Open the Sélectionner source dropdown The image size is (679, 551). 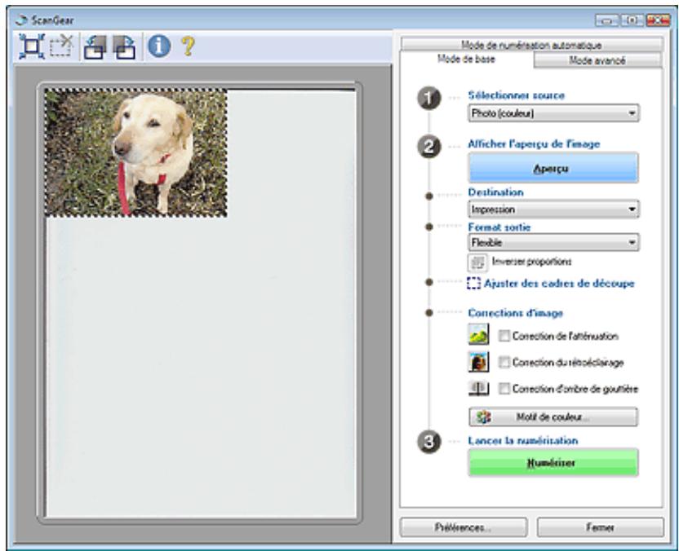[553, 113]
